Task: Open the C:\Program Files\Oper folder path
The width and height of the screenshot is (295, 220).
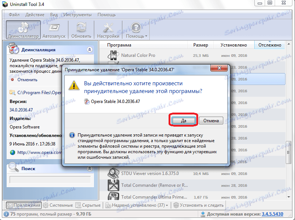Action: [x=39, y=93]
